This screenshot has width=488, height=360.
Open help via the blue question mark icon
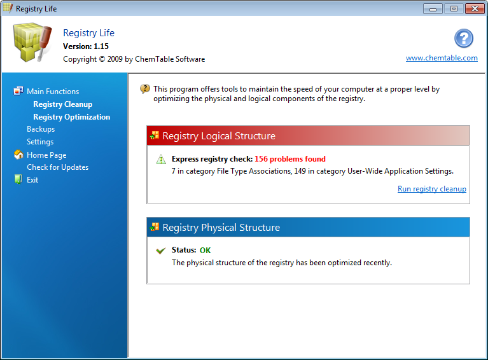coord(464,38)
